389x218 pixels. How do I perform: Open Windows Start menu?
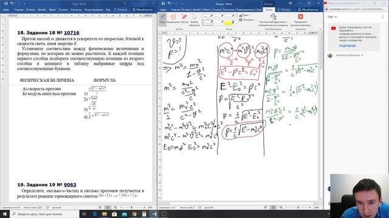[x=5, y=214]
